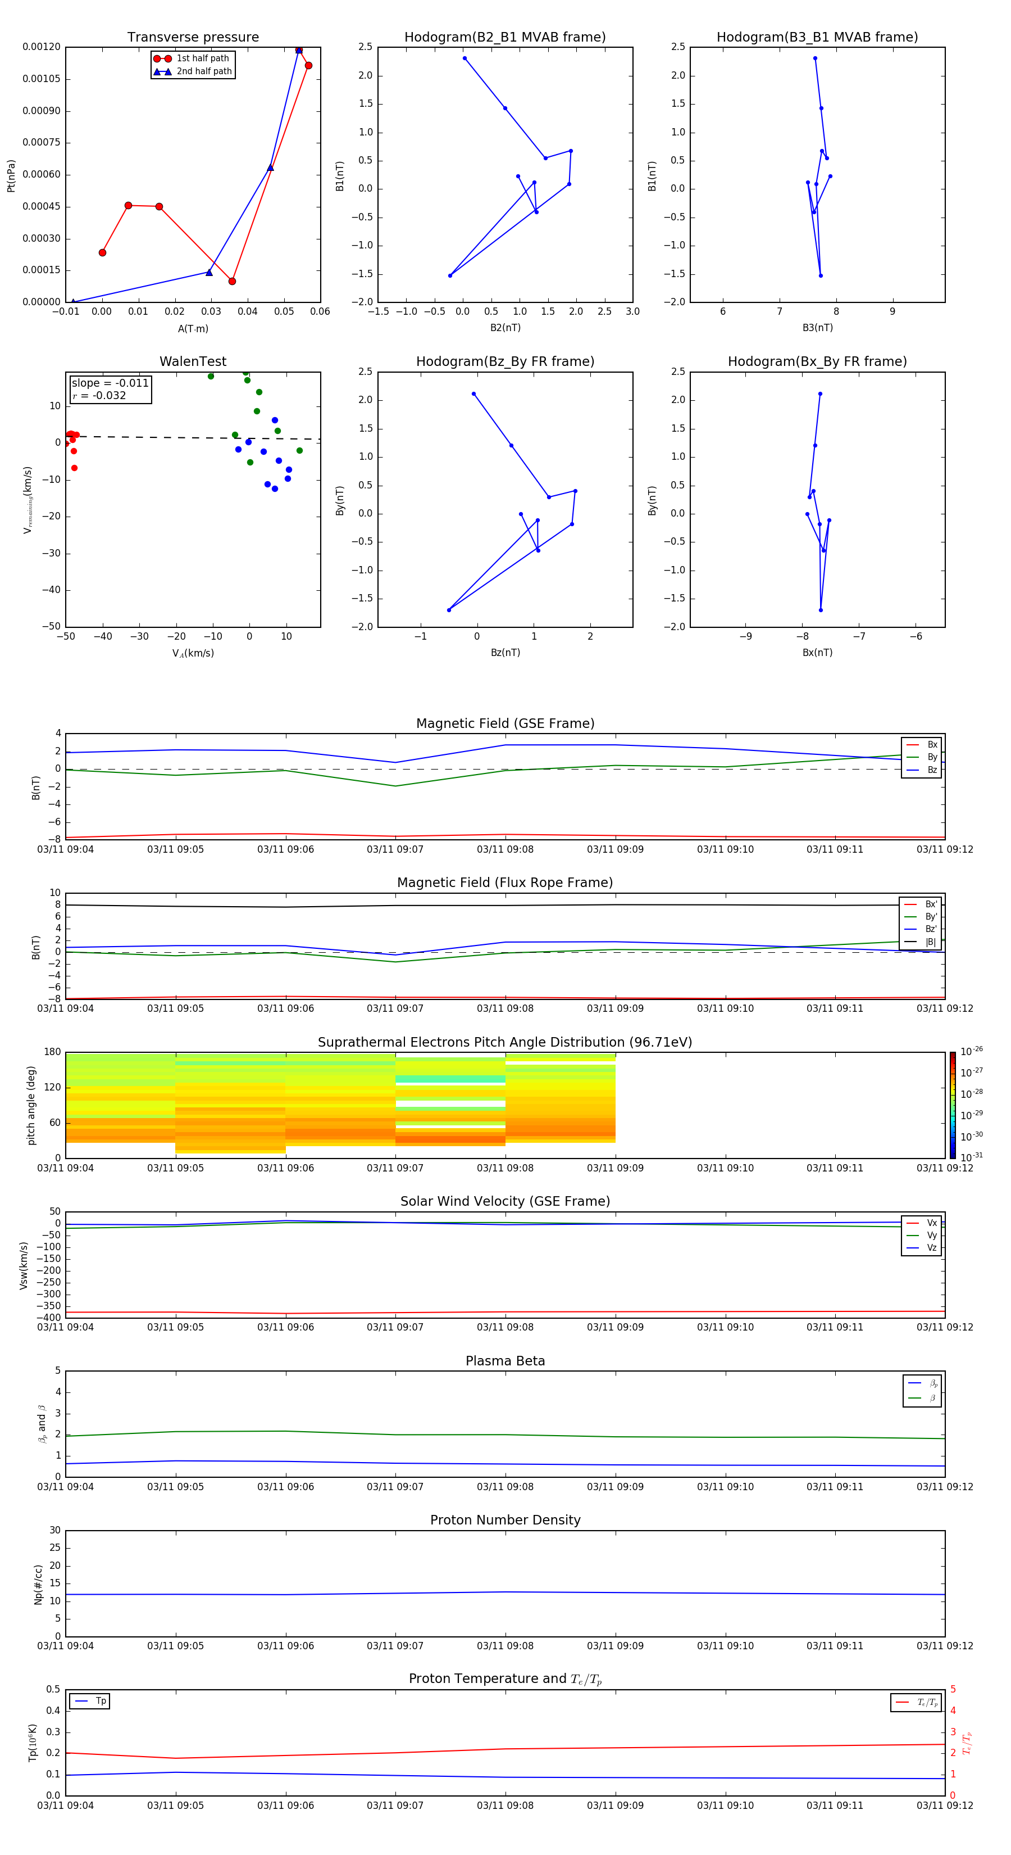Viewport: 1011px width, 1855px height.
Task: Click the 'slope = -0.011' annotation
Action: (x=110, y=383)
